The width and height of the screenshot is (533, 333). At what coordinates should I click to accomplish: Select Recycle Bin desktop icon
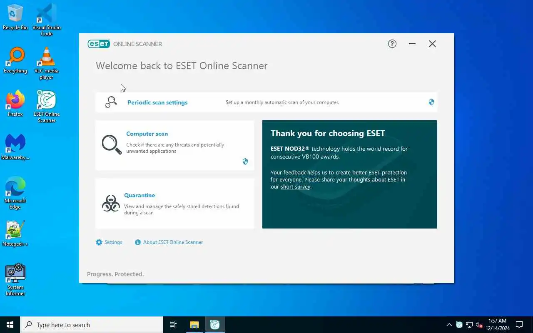15,17
